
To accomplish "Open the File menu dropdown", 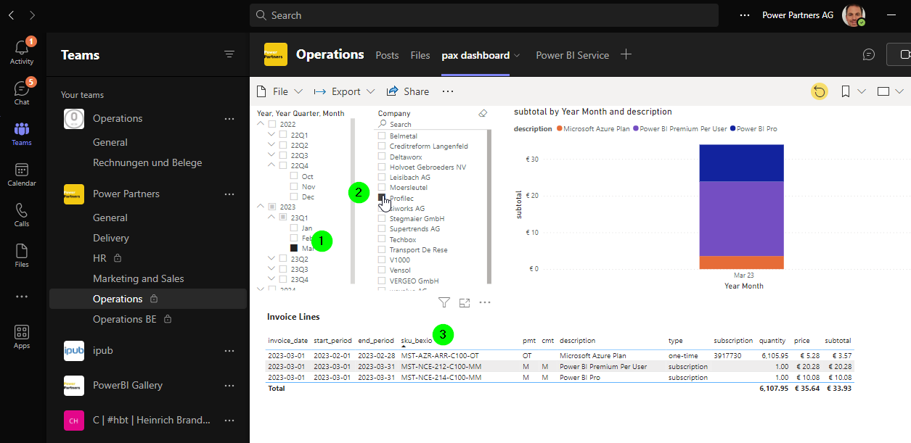I will pyautogui.click(x=280, y=91).
